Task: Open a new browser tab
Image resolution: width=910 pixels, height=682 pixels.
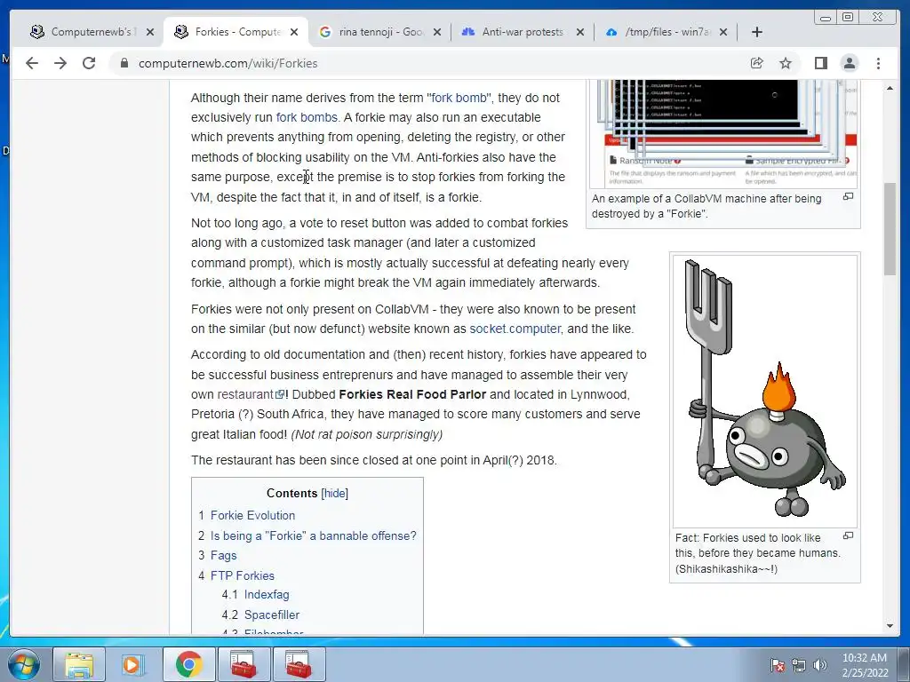Action: coord(757,32)
